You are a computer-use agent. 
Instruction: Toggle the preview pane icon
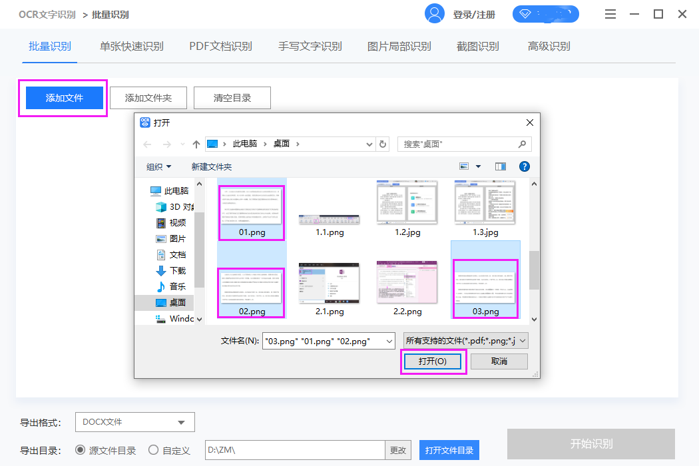click(x=501, y=166)
